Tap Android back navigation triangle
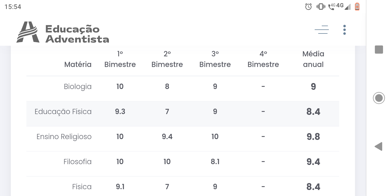Screen dimensions: 392x196 click(378, 146)
